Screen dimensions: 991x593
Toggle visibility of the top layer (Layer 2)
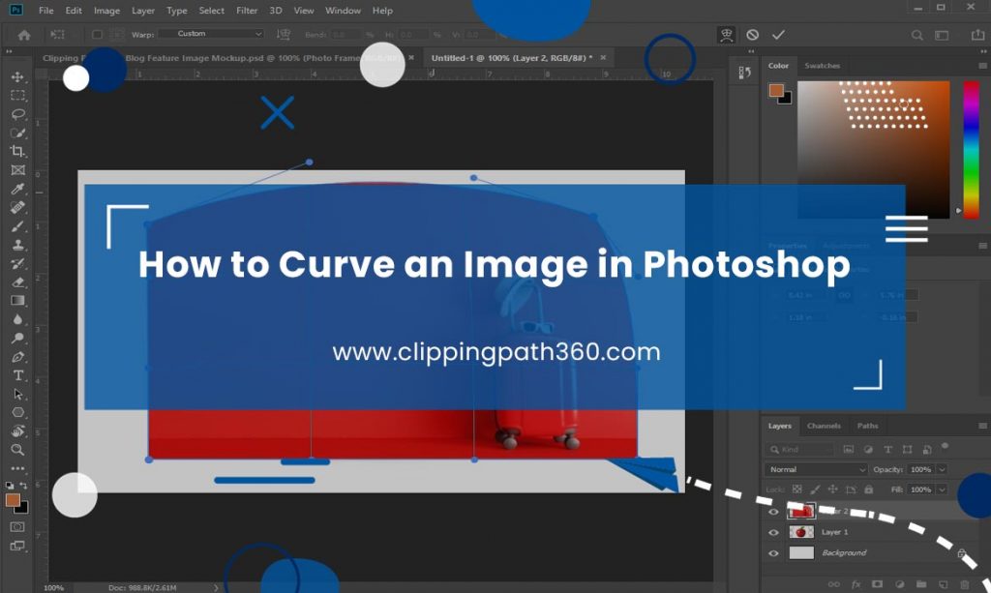click(x=773, y=512)
